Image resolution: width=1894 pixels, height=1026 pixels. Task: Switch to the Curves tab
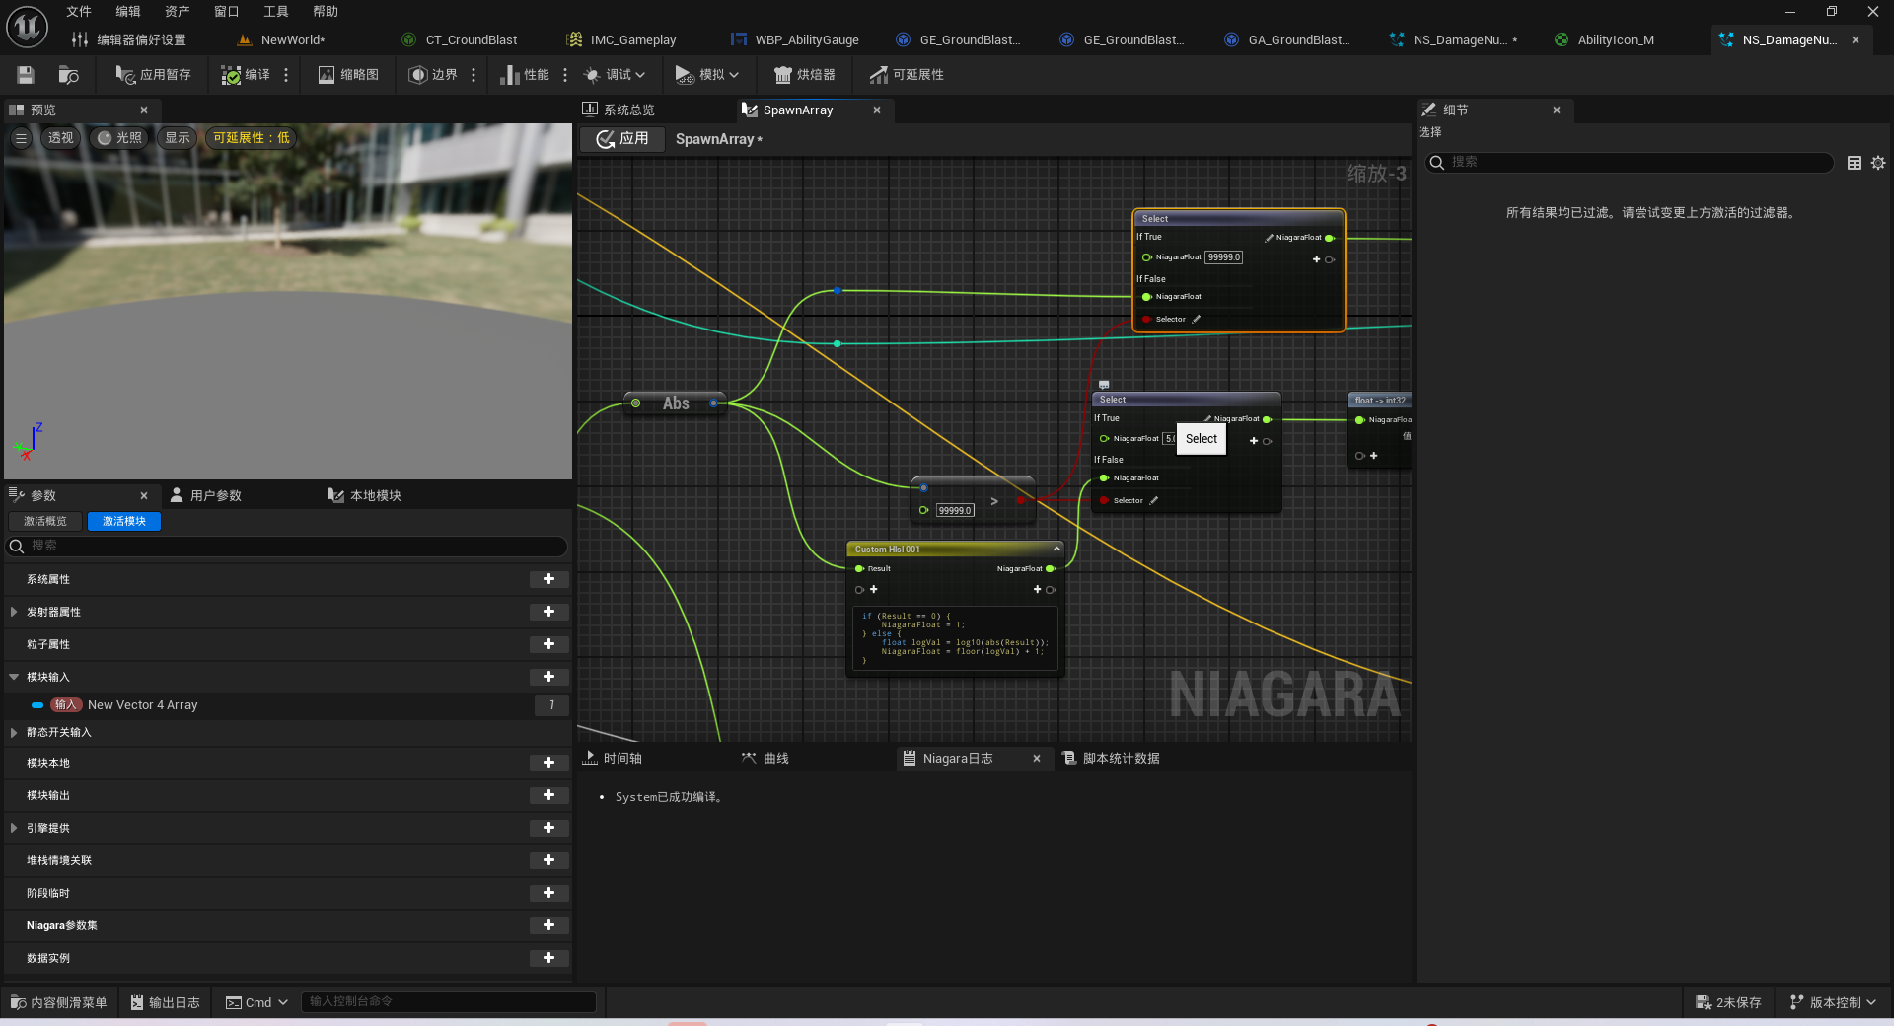click(x=765, y=758)
